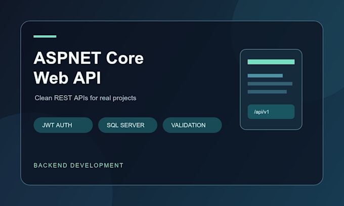The width and height of the screenshot is (344, 206).
Task: Click the JWT AUTH pill tag
Action: (x=63, y=125)
